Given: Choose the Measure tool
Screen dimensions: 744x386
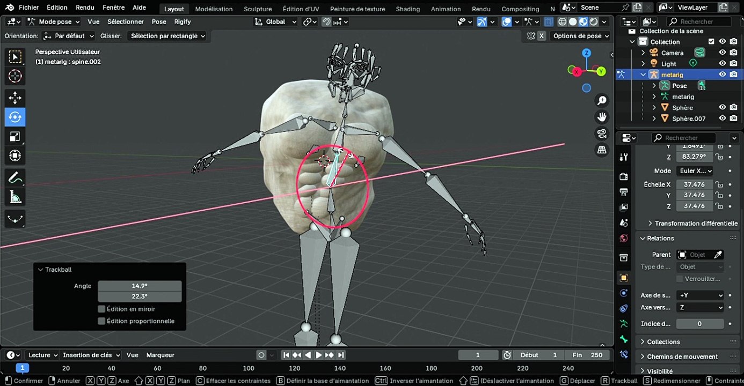Looking at the screenshot, I should point(15,197).
